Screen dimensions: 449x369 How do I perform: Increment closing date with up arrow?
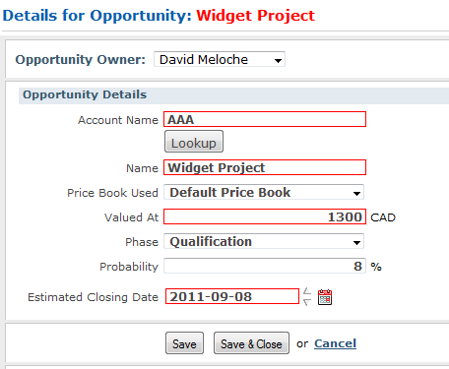click(x=307, y=291)
